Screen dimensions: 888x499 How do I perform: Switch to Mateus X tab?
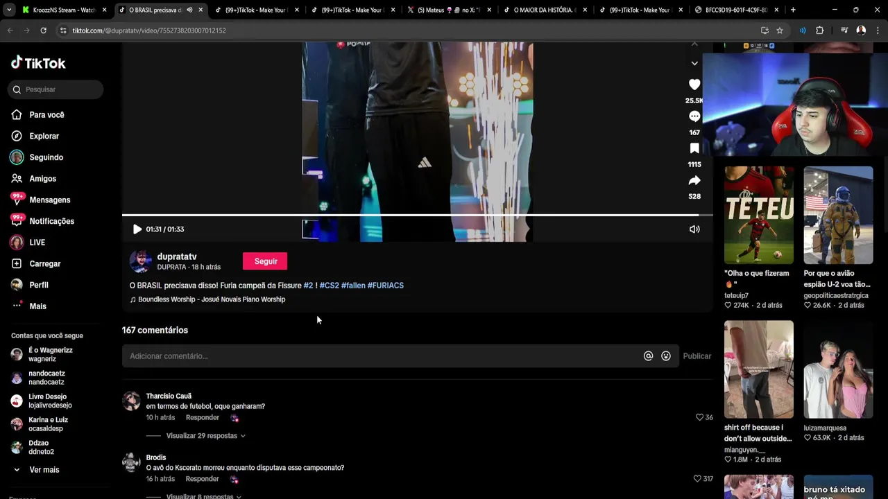click(x=448, y=10)
